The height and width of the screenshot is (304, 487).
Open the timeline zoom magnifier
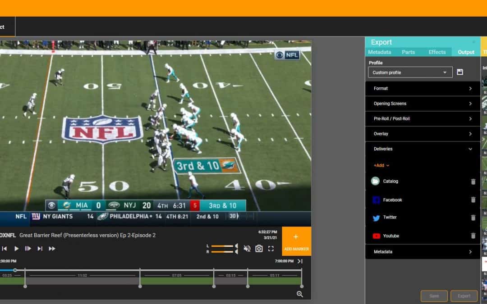(300, 294)
